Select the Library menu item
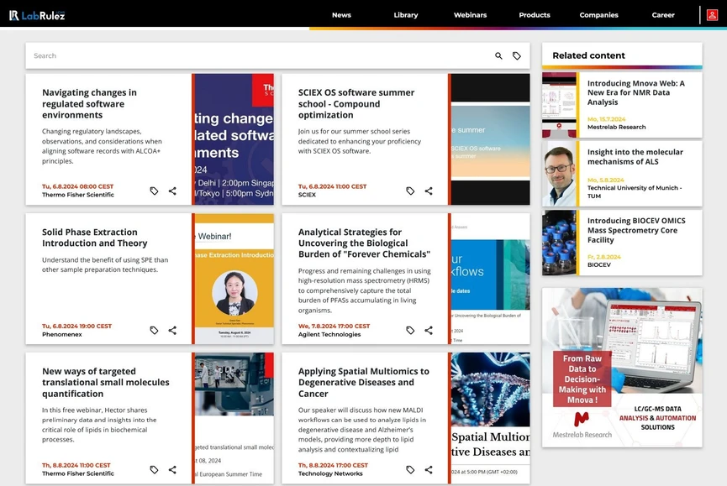 pos(406,14)
